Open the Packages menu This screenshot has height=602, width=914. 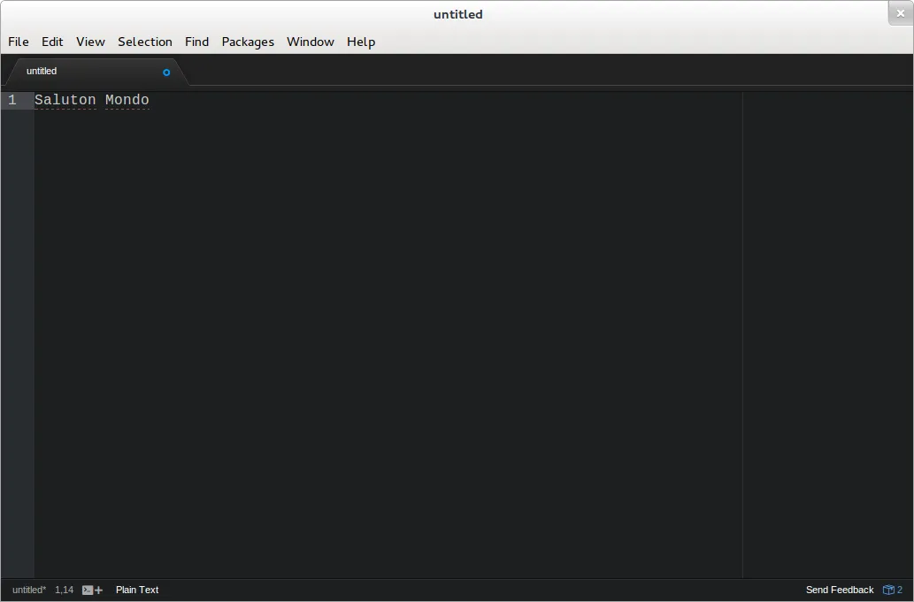[248, 42]
